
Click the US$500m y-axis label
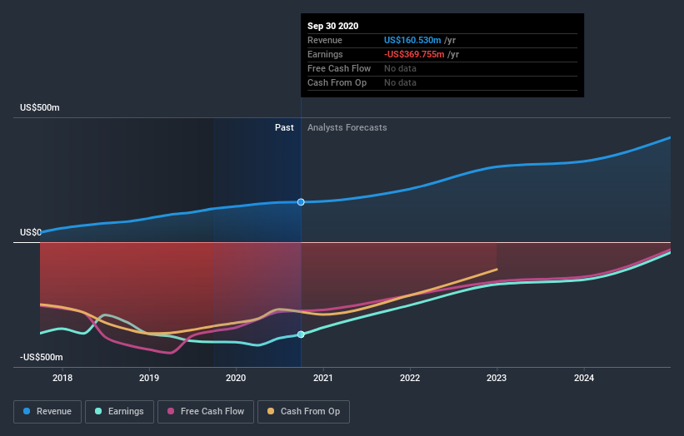40,107
